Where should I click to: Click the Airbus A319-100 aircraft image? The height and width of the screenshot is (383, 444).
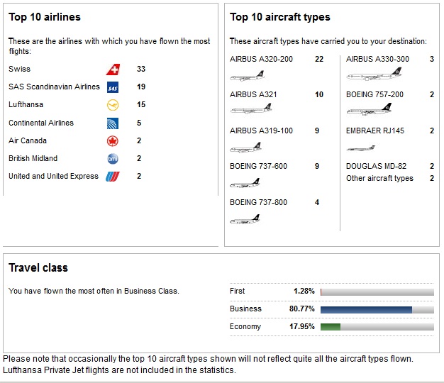[x=245, y=148]
